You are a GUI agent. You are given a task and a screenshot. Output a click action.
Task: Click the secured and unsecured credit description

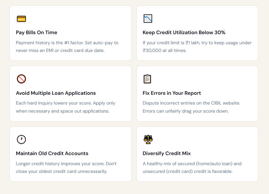tap(192, 168)
